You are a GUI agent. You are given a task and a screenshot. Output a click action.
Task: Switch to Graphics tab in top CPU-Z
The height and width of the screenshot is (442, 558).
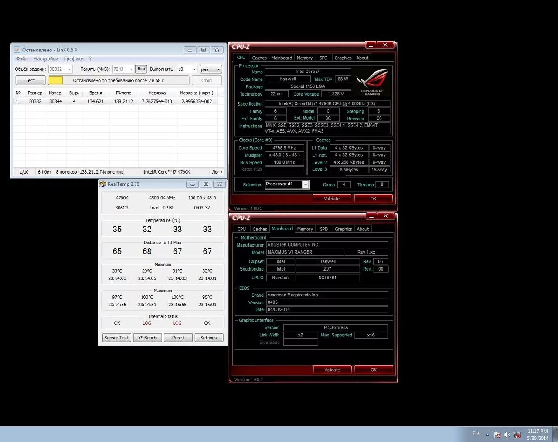point(343,58)
